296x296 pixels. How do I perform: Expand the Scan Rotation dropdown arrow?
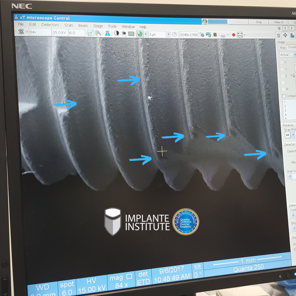coord(293,135)
